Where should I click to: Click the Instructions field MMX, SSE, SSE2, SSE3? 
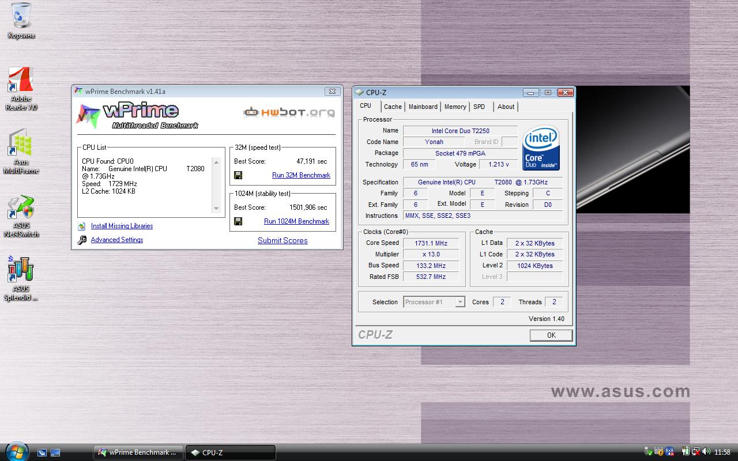click(x=483, y=216)
